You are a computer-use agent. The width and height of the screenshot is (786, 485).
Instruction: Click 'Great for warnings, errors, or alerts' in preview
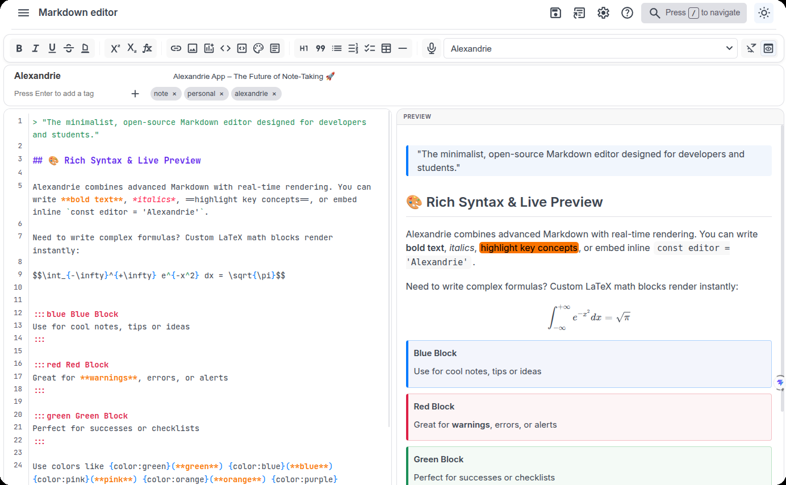[485, 425]
